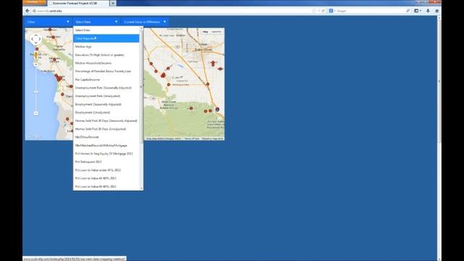Click the Street View pegman icon
Viewport: 464px width, 261px height.
(36, 55)
